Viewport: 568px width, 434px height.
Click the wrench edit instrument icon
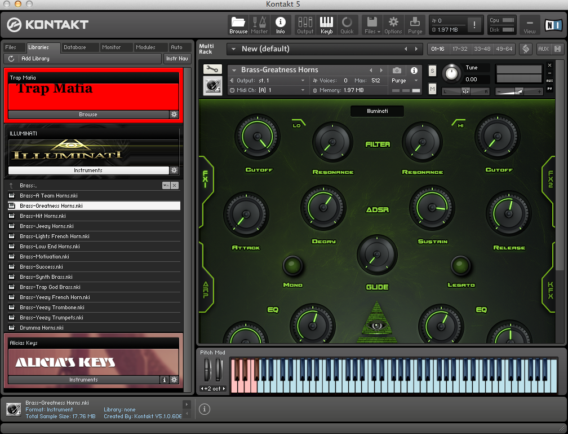(212, 69)
